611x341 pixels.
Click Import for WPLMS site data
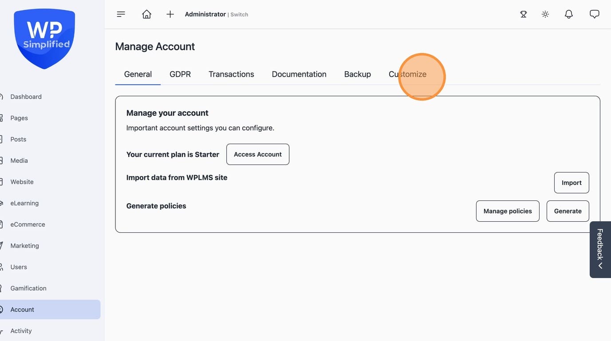point(572,183)
